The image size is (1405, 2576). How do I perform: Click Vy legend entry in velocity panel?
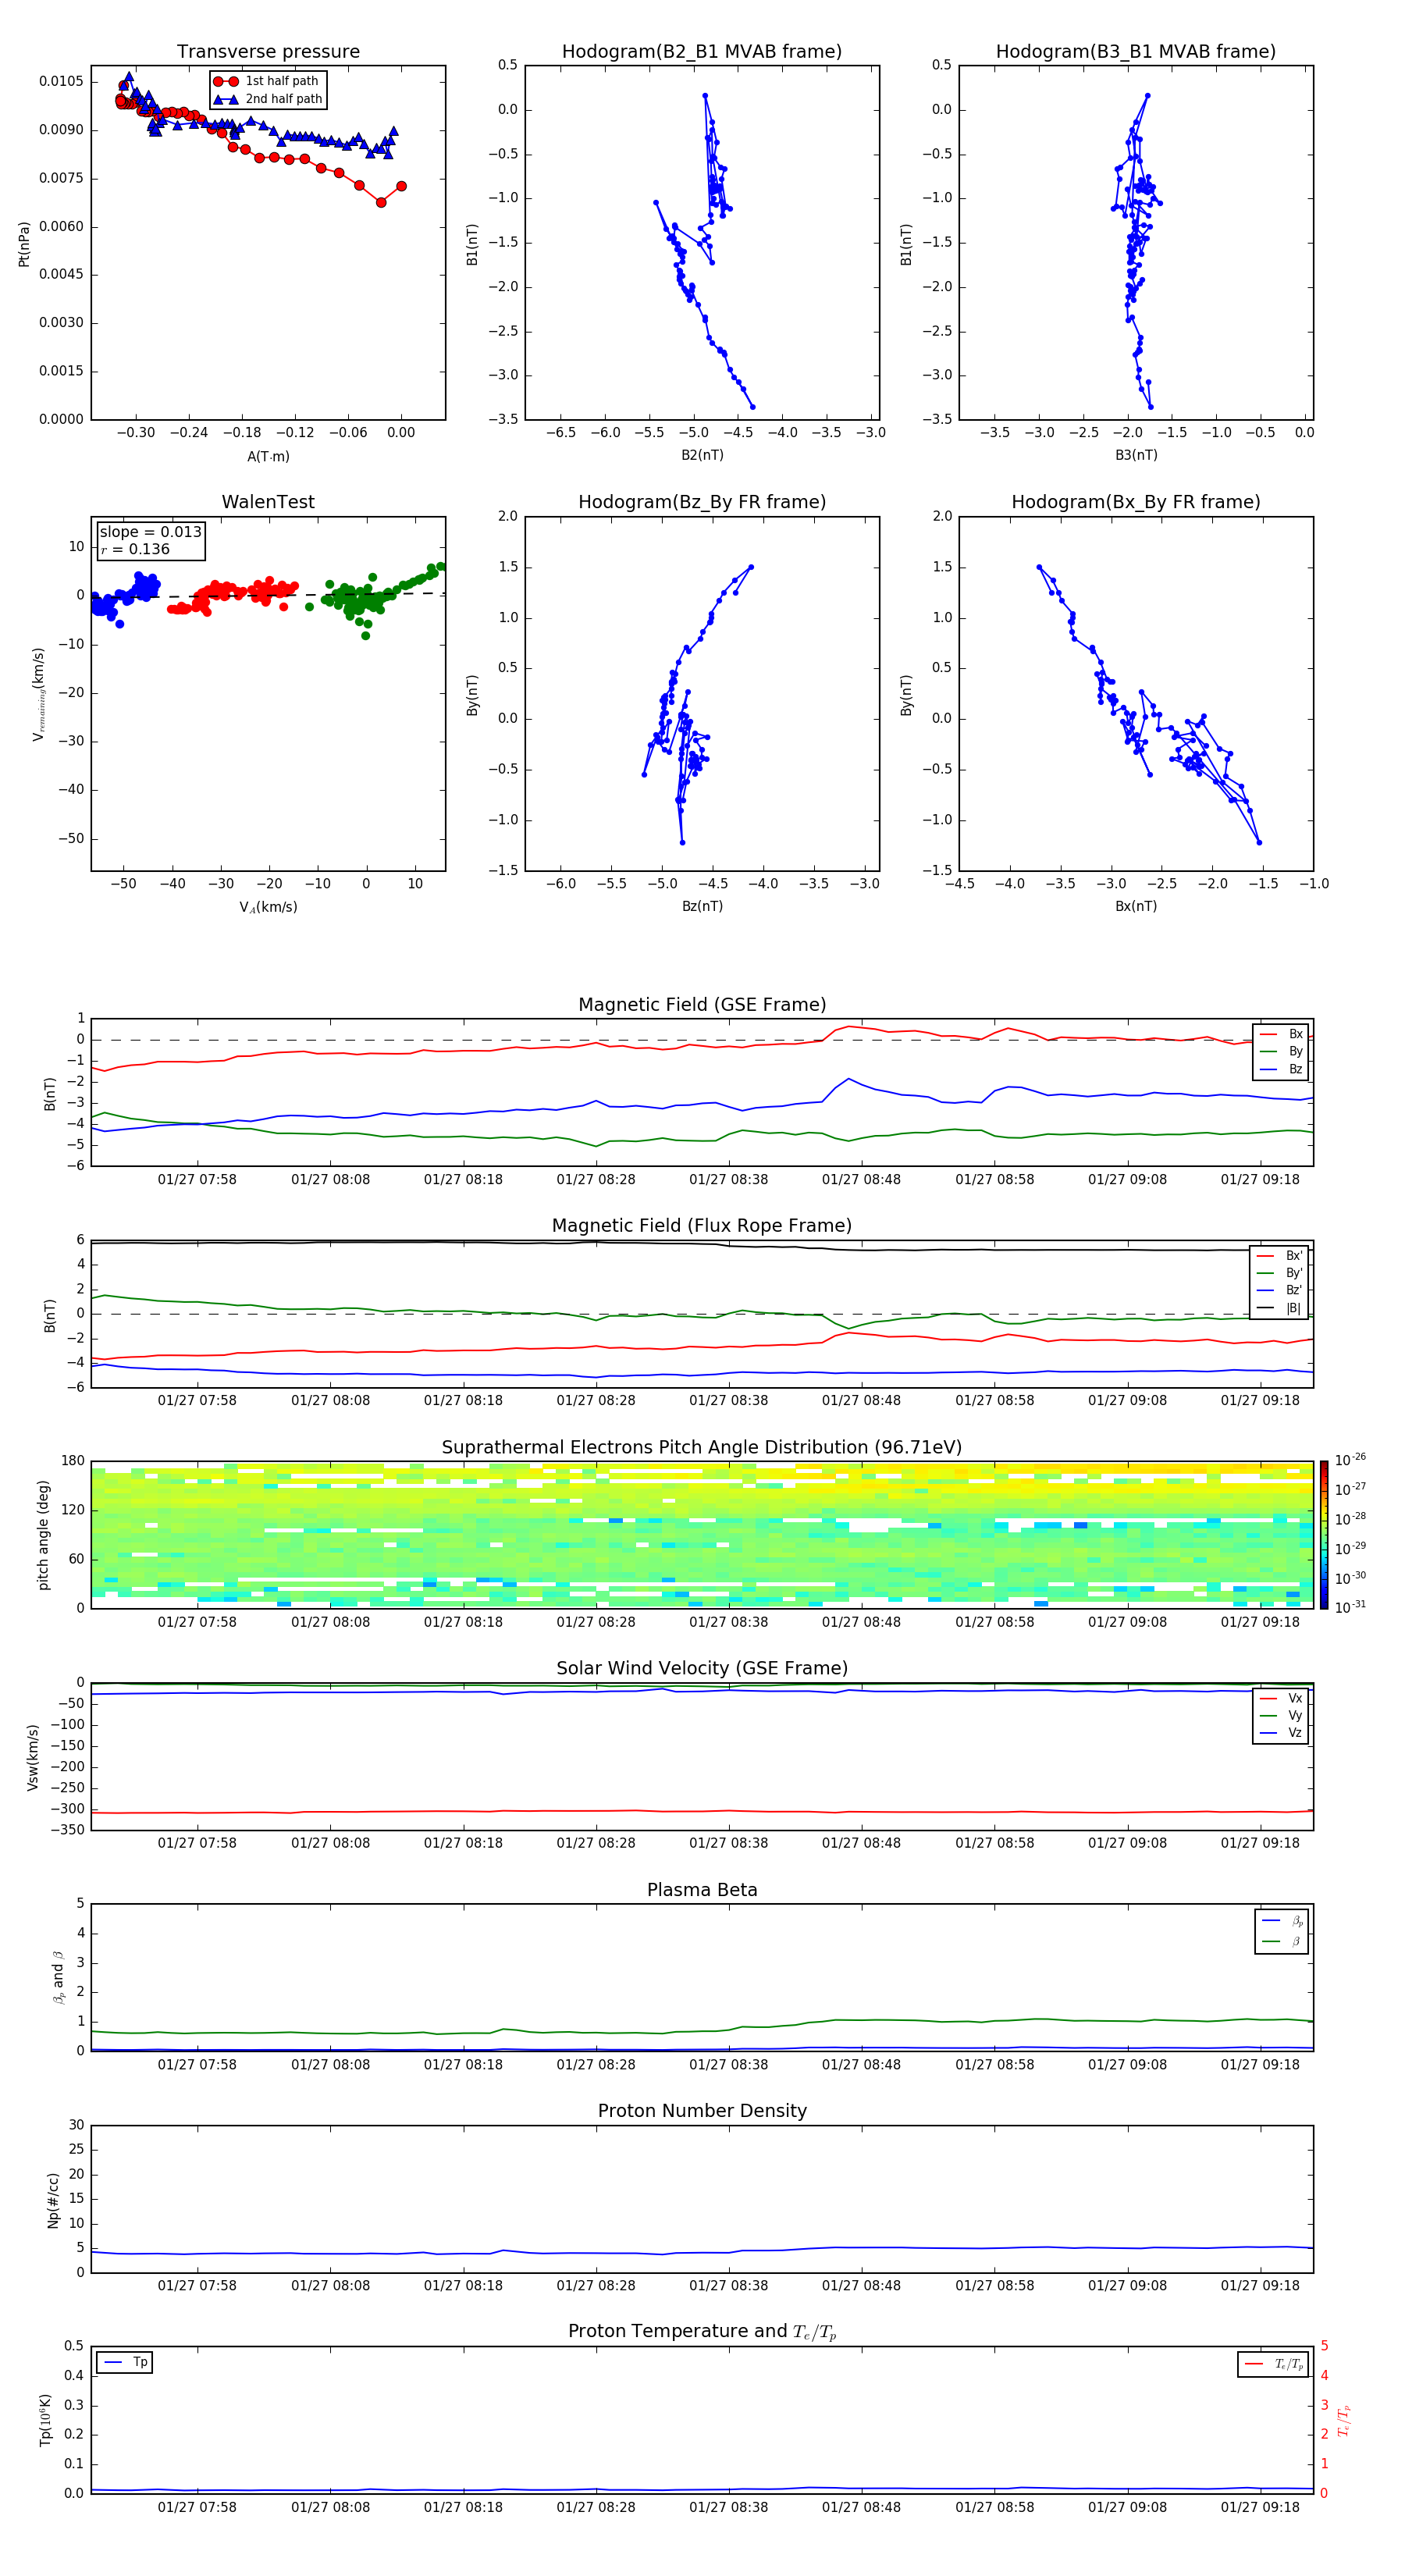[x=1281, y=1715]
